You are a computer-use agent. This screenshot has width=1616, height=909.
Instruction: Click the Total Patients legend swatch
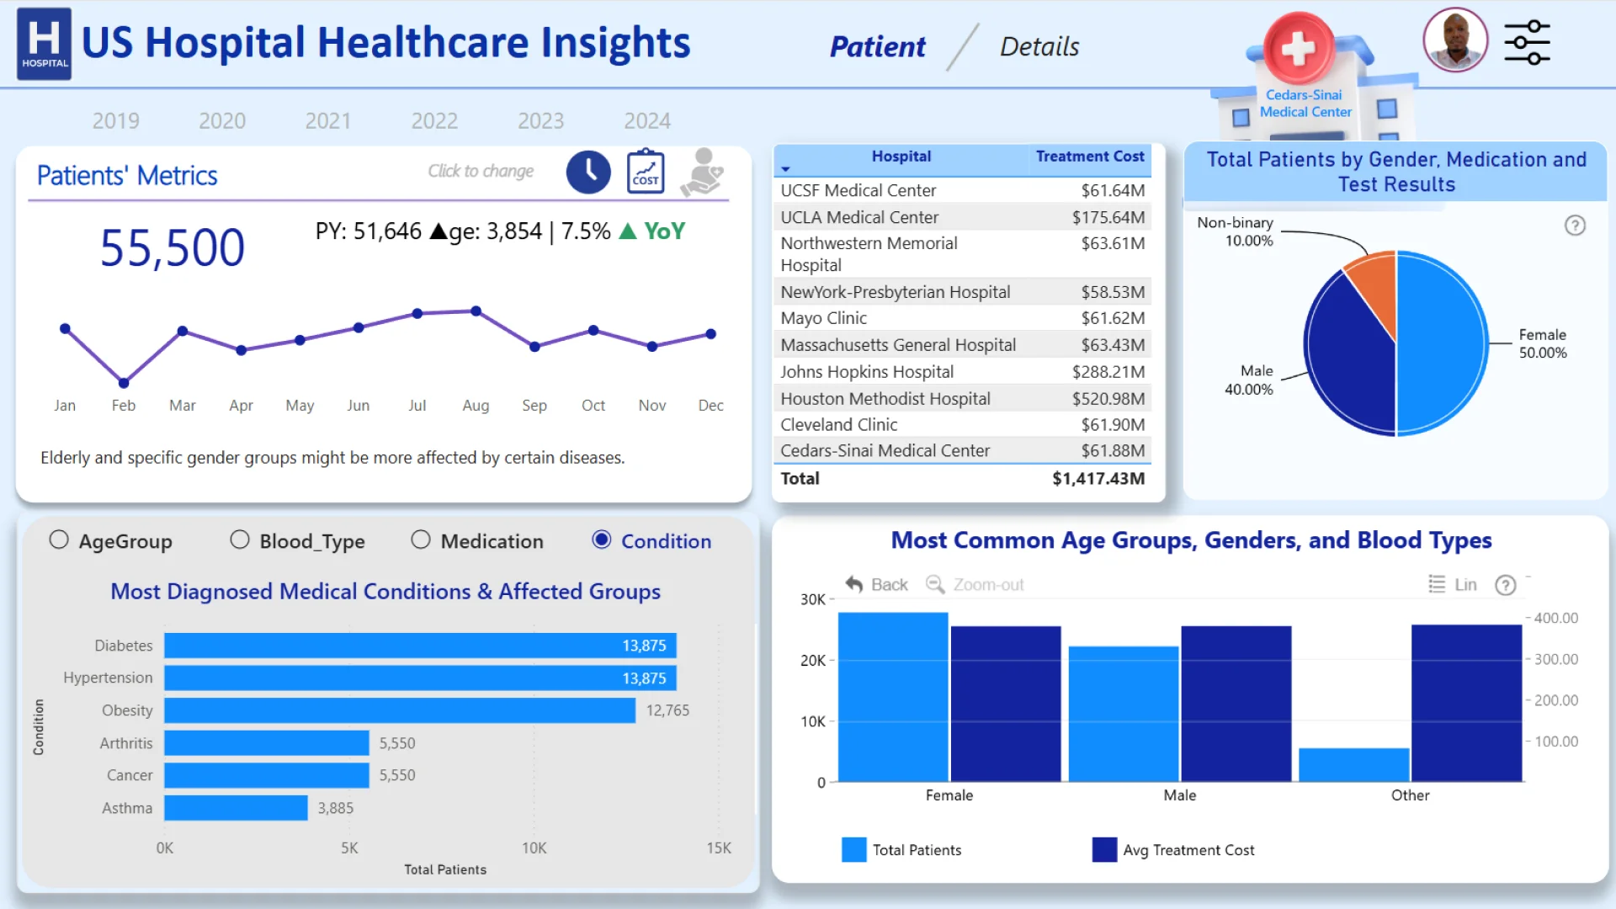tap(853, 849)
